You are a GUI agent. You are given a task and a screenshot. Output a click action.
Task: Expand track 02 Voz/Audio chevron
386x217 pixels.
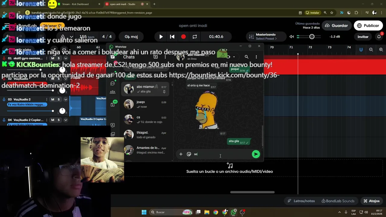65,79
